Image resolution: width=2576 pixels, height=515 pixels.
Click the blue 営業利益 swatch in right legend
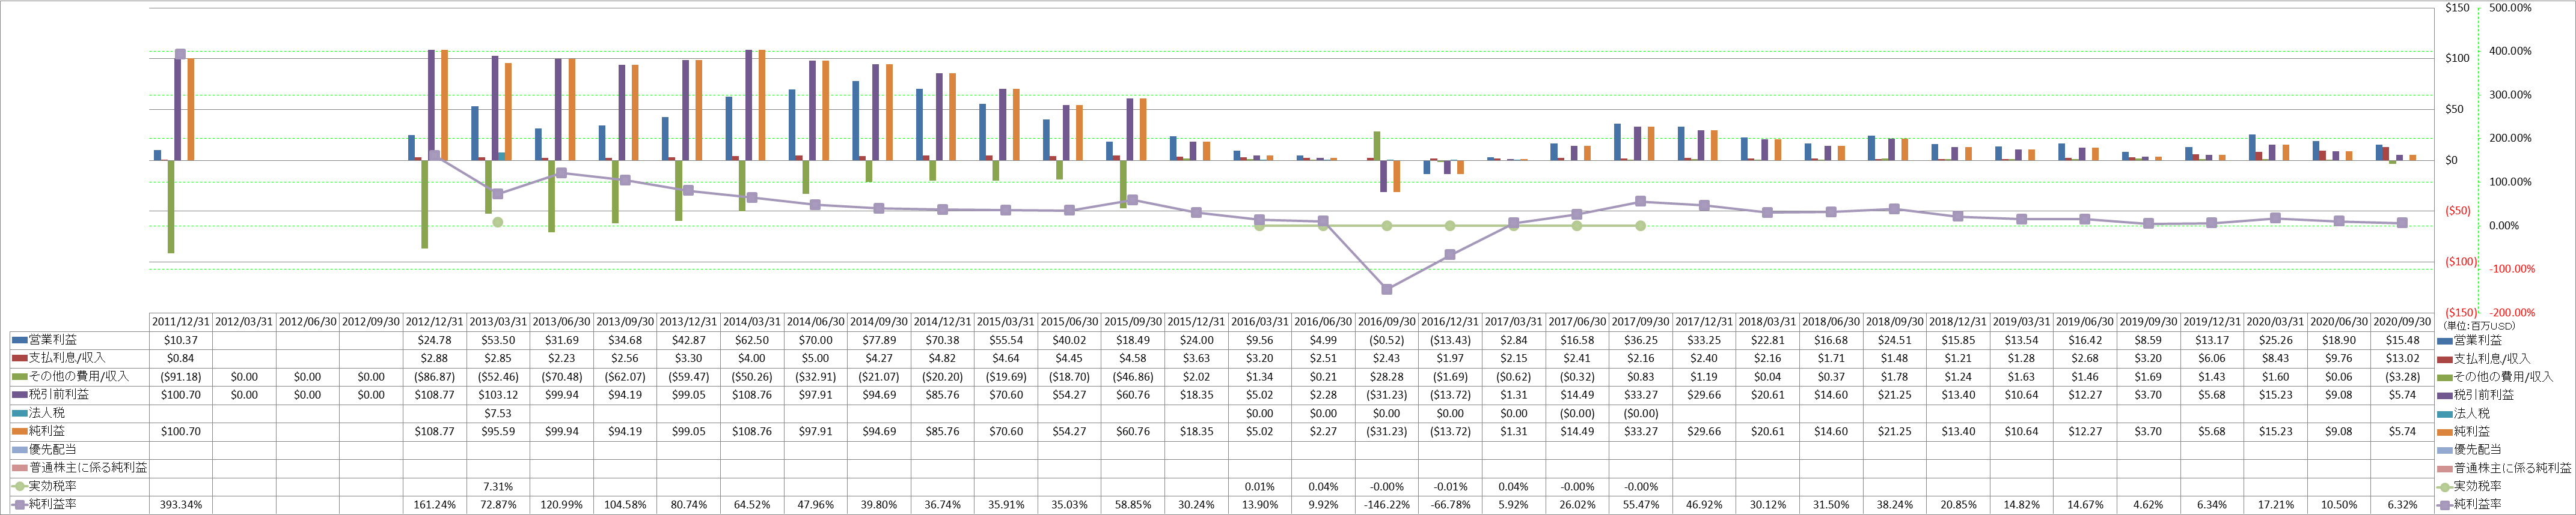(2445, 342)
